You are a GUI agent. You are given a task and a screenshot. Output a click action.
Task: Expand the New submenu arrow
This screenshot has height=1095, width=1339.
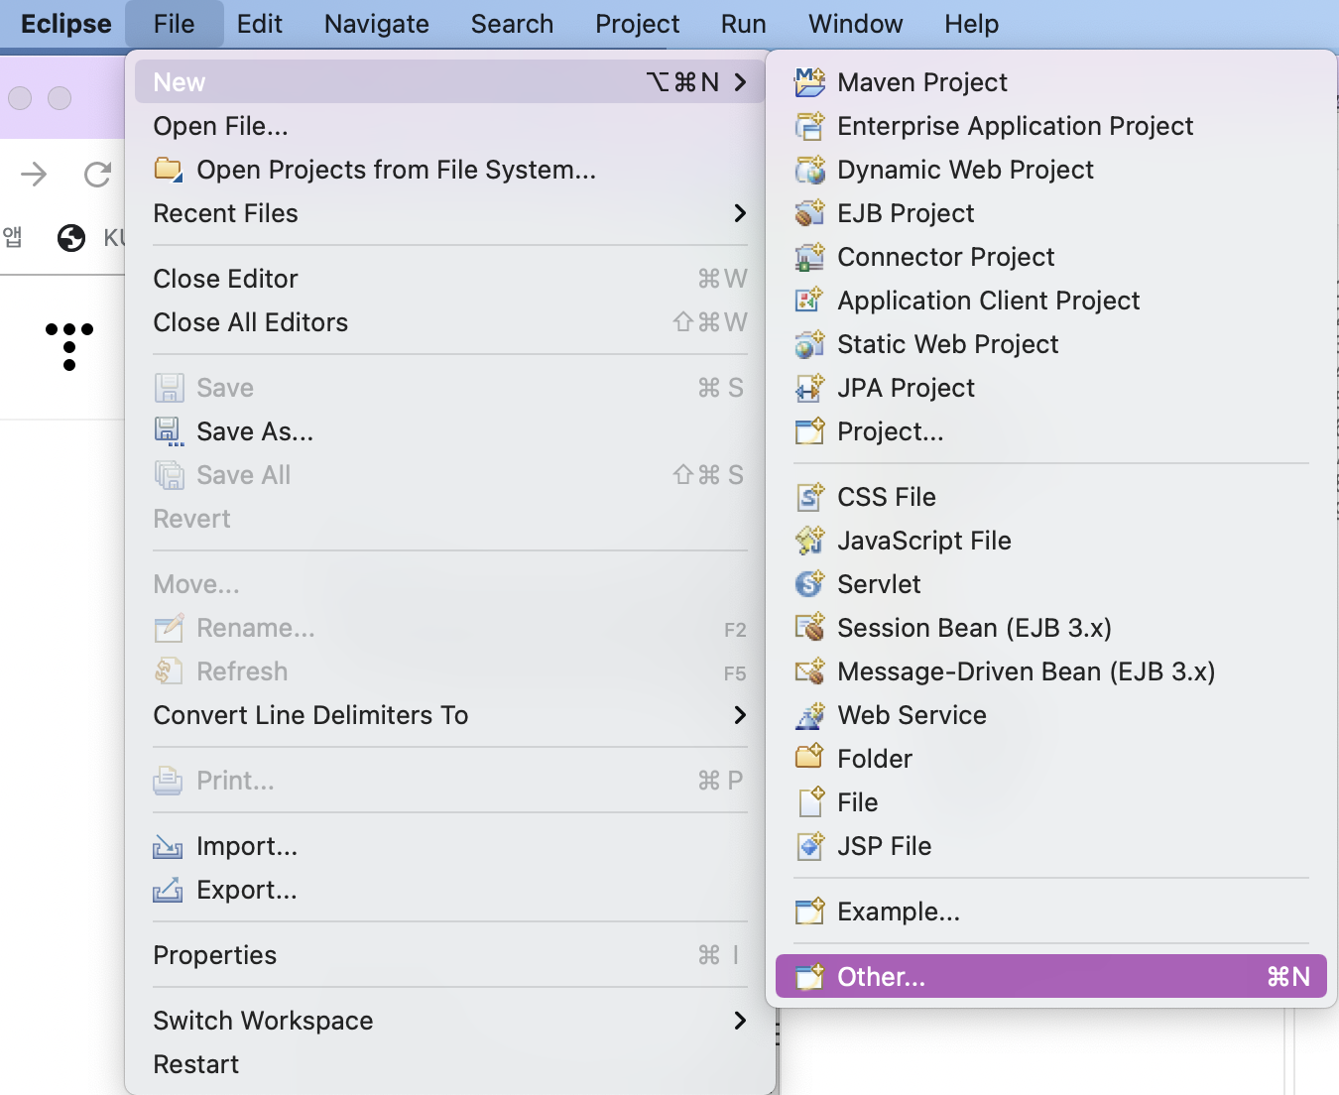coord(740,82)
